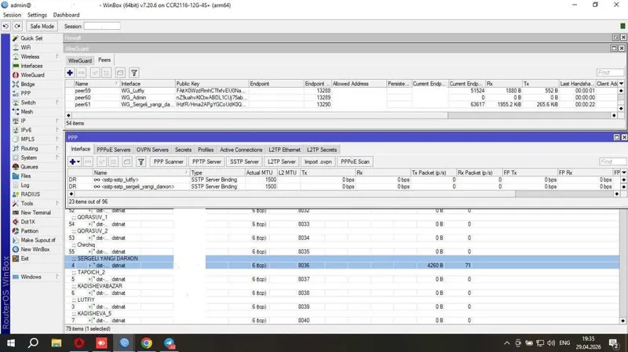This screenshot has width=628, height=352.
Task: Click comment icon in PPP toolbar
Action: point(127,162)
